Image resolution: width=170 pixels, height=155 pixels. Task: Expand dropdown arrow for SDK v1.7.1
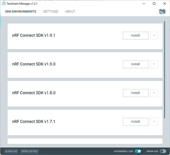click(x=154, y=122)
